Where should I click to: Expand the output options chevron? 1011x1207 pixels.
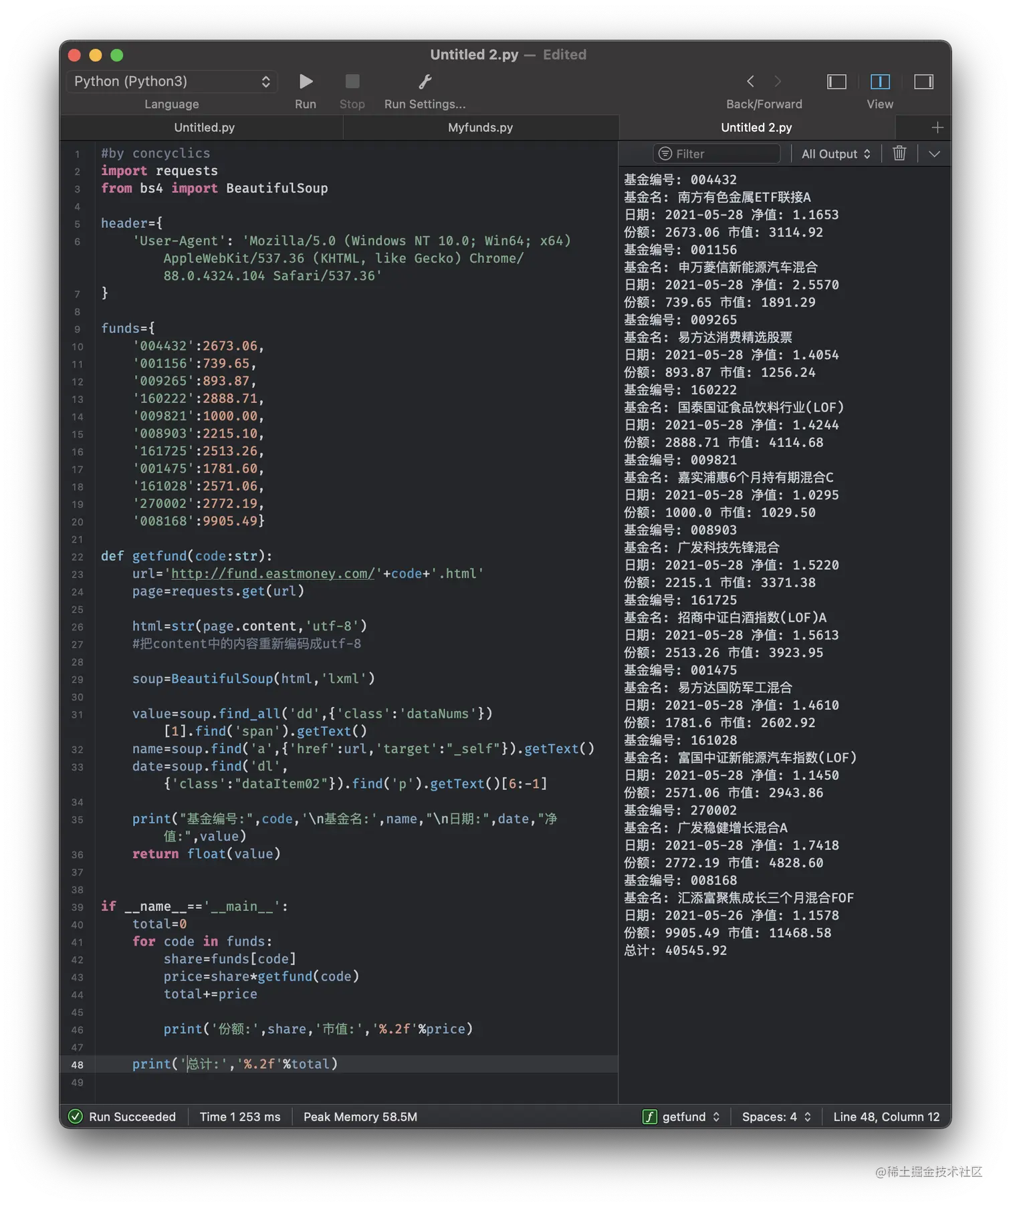[x=934, y=154]
